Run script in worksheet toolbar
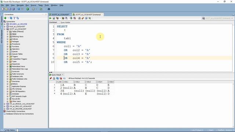The height and width of the screenshot is (132, 235). [54, 18]
